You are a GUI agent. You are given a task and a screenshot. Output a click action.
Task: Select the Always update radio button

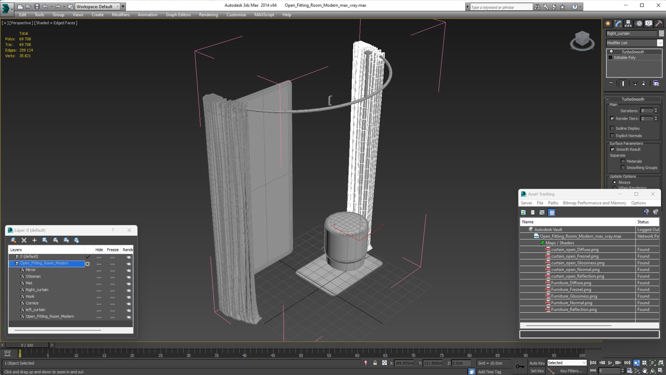[615, 182]
